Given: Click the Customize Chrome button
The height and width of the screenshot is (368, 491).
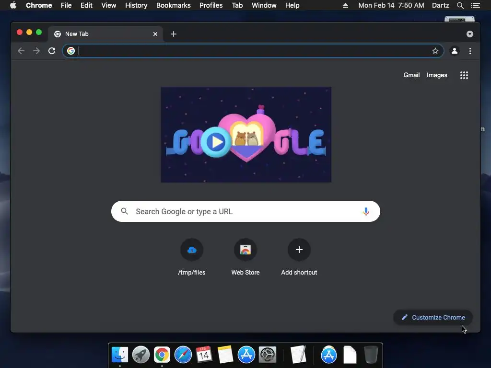Looking at the screenshot, I should [433, 317].
